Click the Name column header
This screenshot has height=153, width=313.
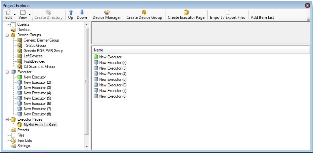point(99,50)
